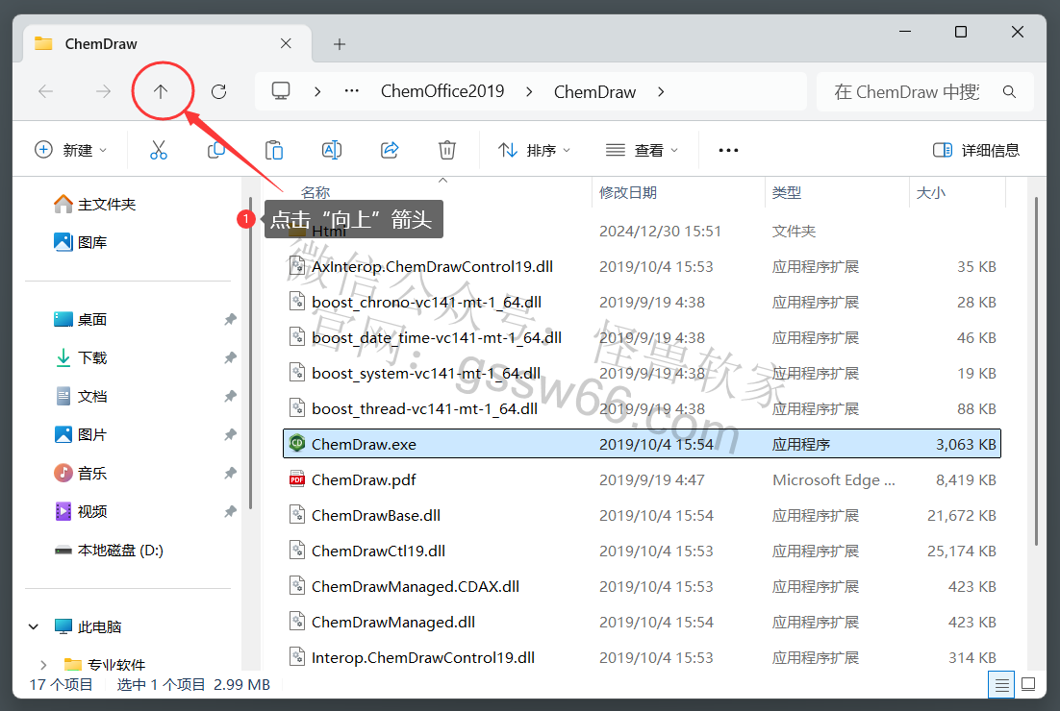The width and height of the screenshot is (1060, 711).
Task: Refresh the current folder
Action: [218, 92]
